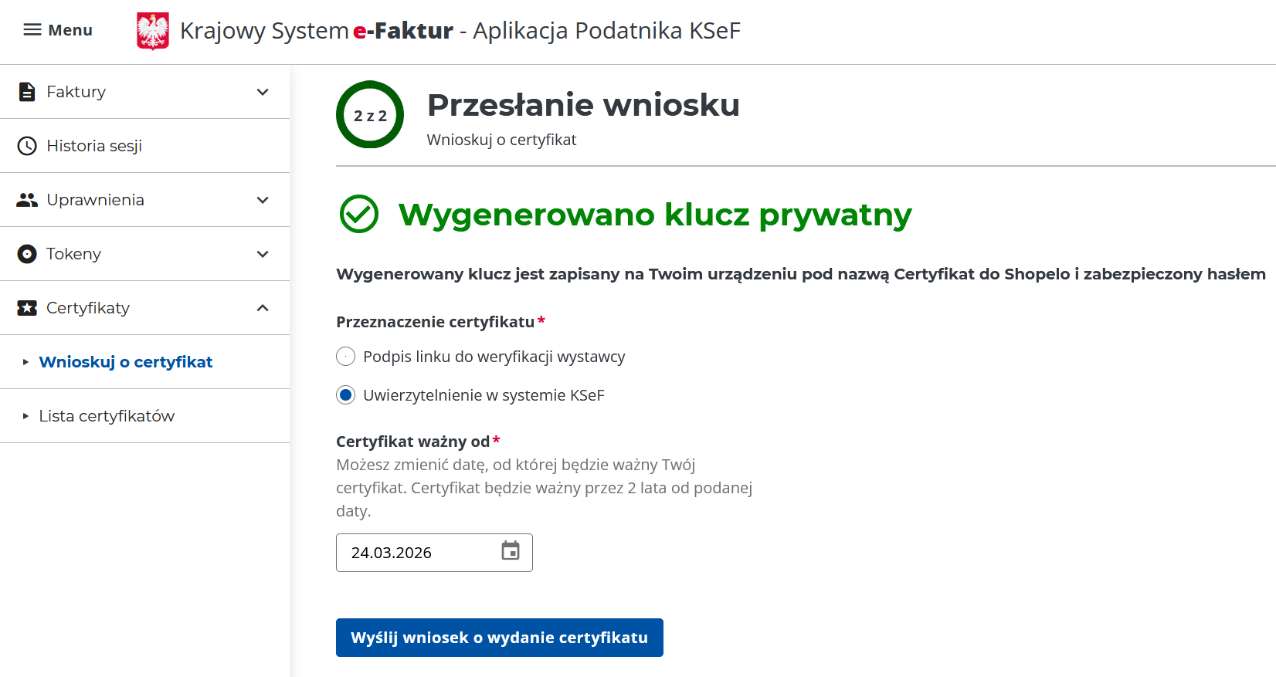Click the Faktury document icon
Image resolution: width=1276 pixels, height=677 pixels.
[27, 92]
